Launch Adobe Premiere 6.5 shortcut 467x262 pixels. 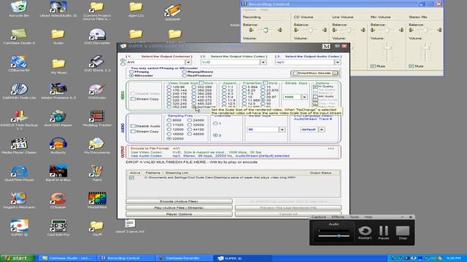coord(58,90)
